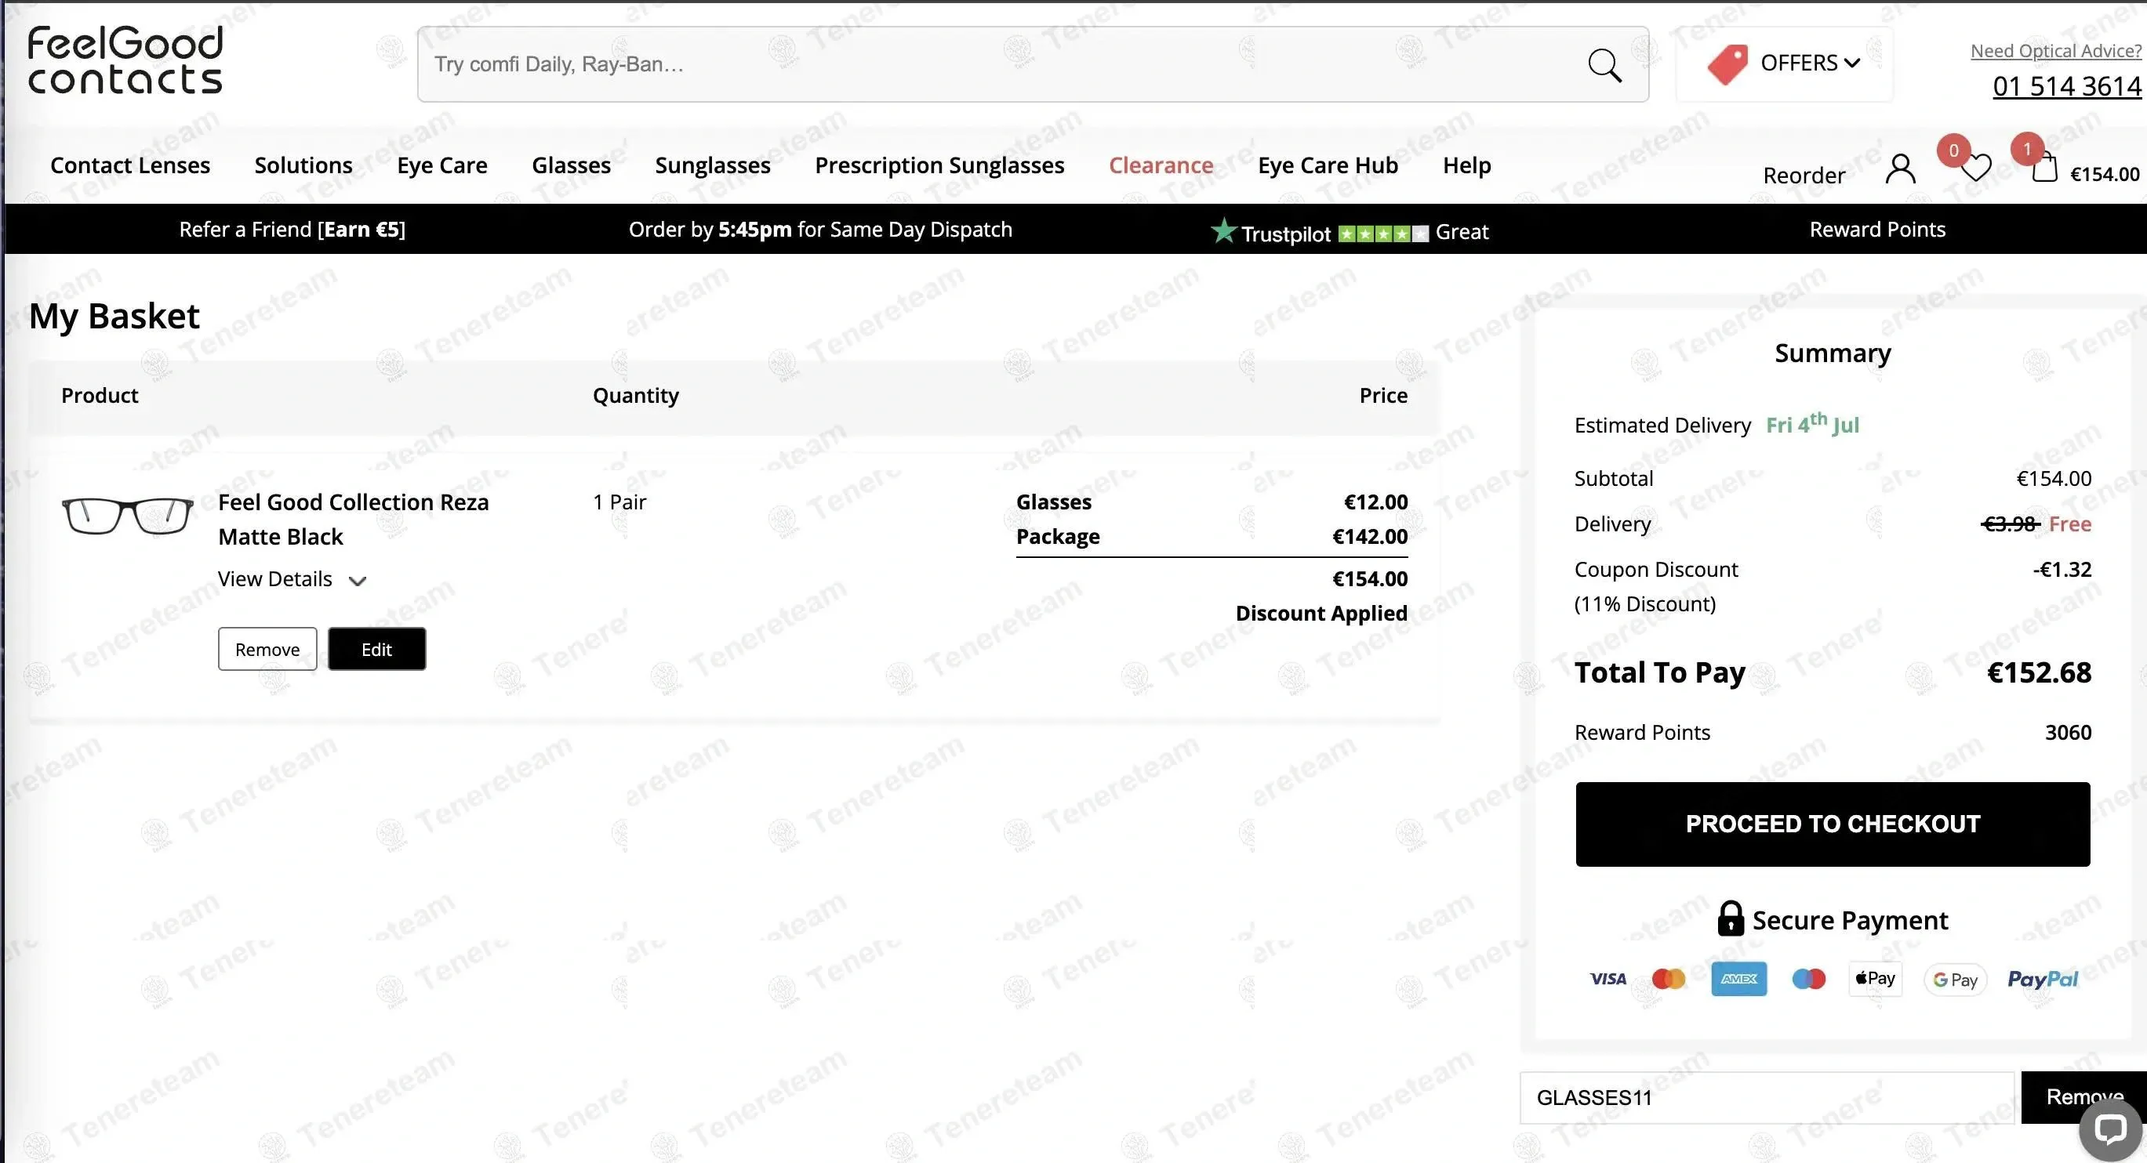Open the Prescription Sunglasses menu
This screenshot has width=2147, height=1163.
pyautogui.click(x=939, y=165)
